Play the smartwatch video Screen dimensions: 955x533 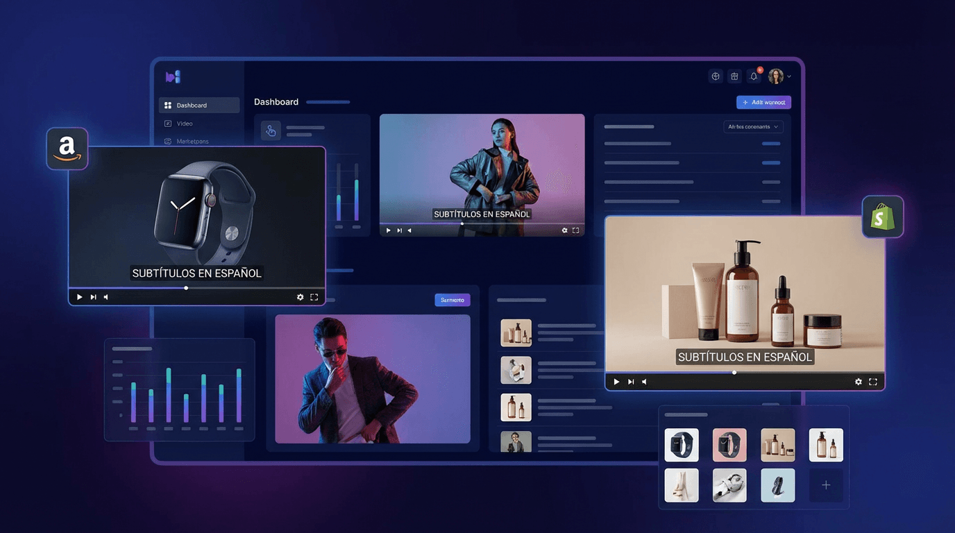pos(79,297)
